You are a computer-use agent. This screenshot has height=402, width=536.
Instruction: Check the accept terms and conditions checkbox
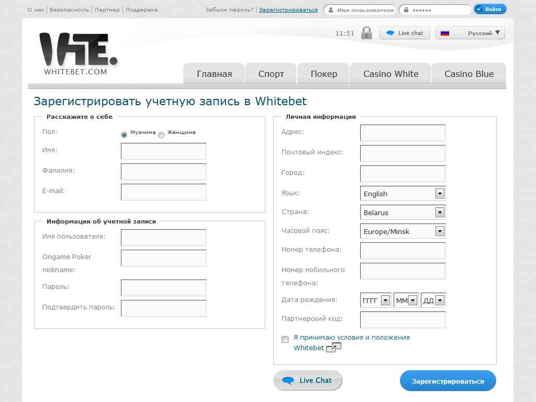click(x=285, y=339)
